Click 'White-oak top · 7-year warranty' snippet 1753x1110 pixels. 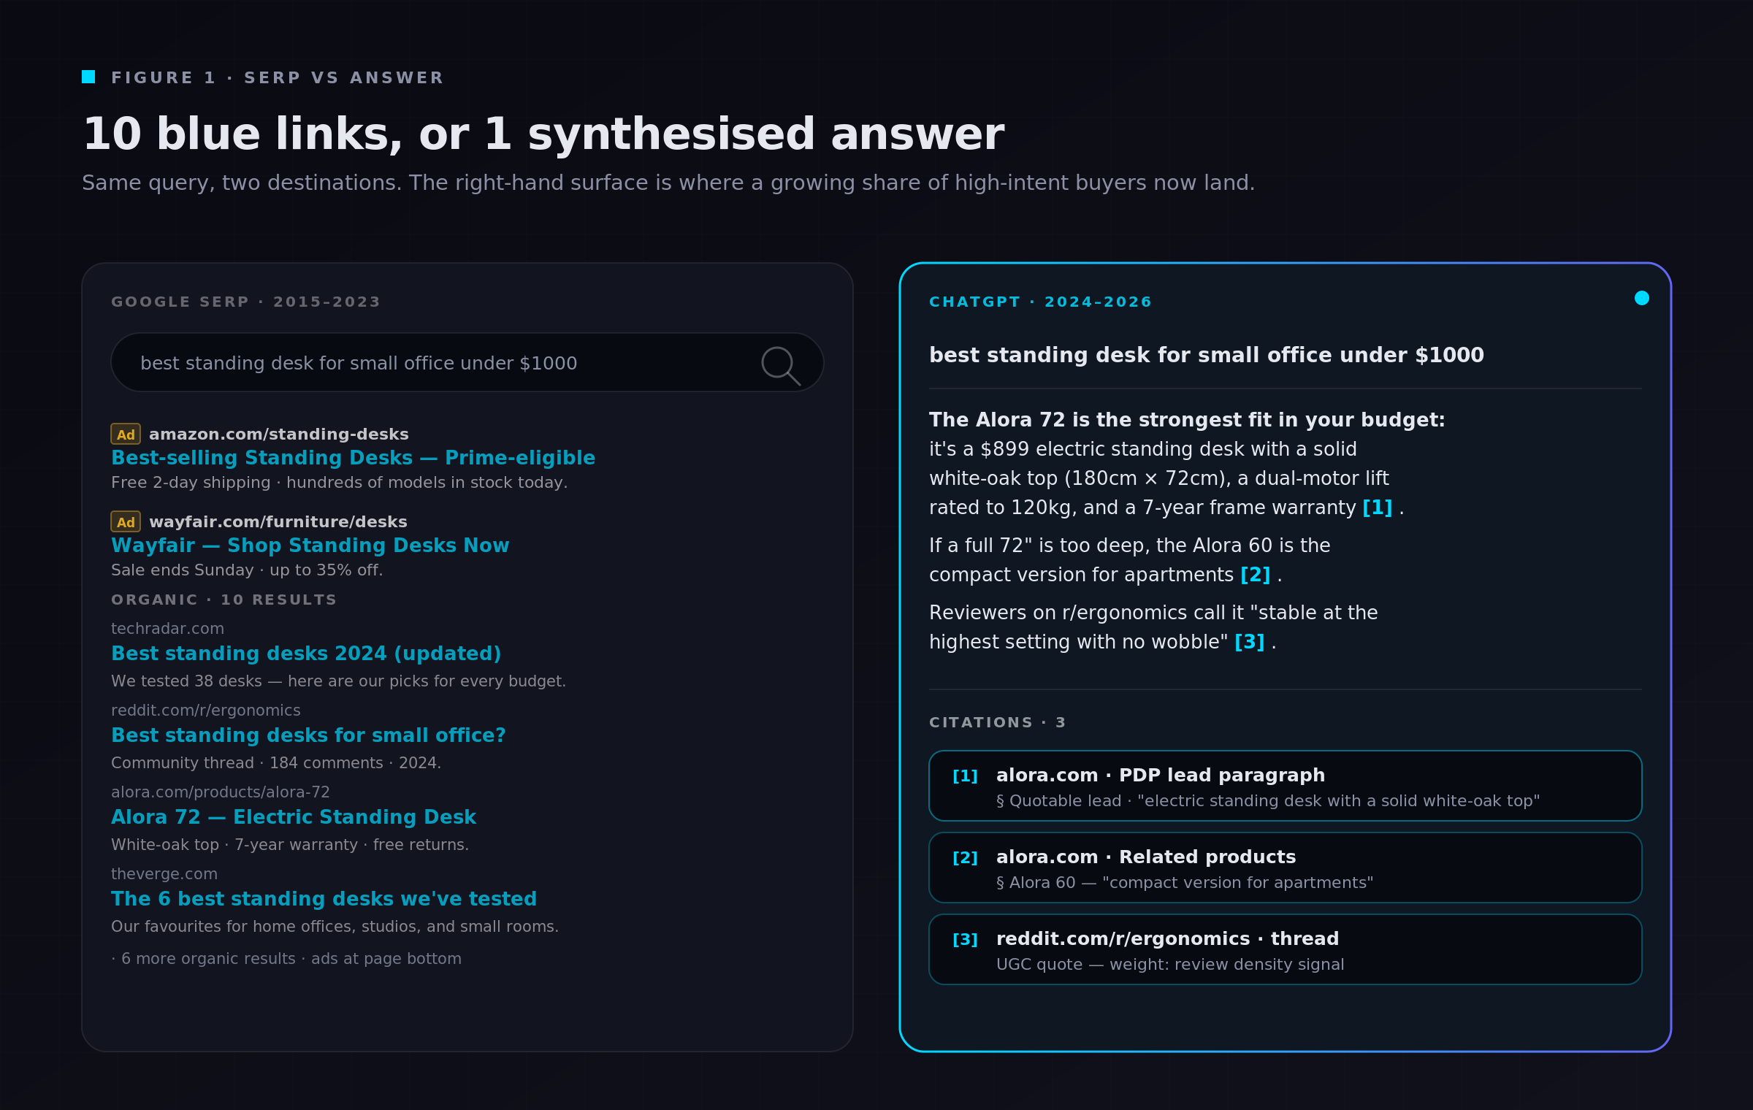(290, 845)
